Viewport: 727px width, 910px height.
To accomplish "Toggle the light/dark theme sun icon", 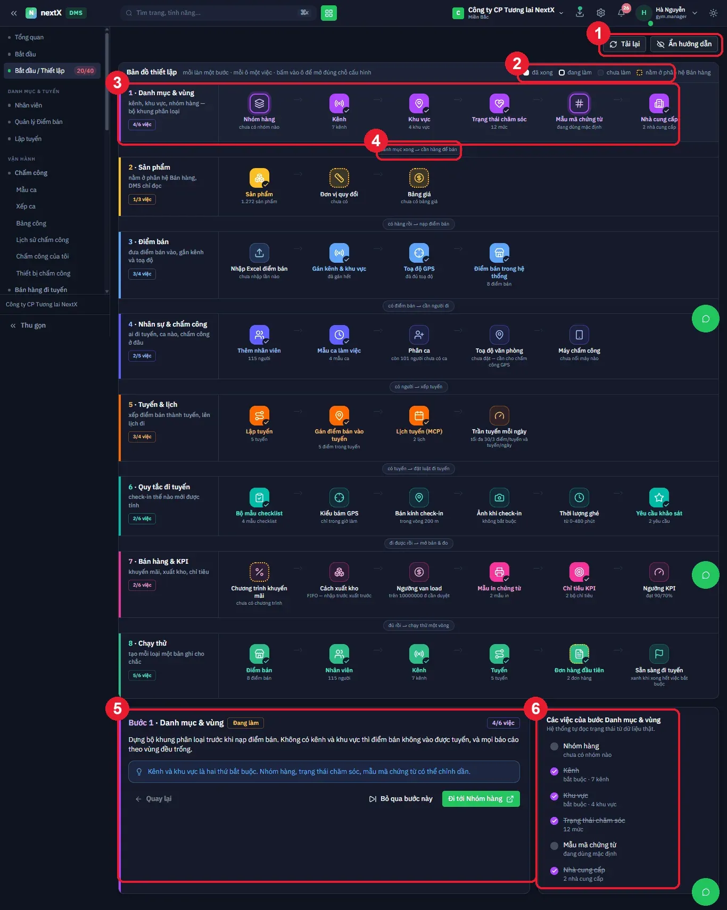I will tap(713, 13).
